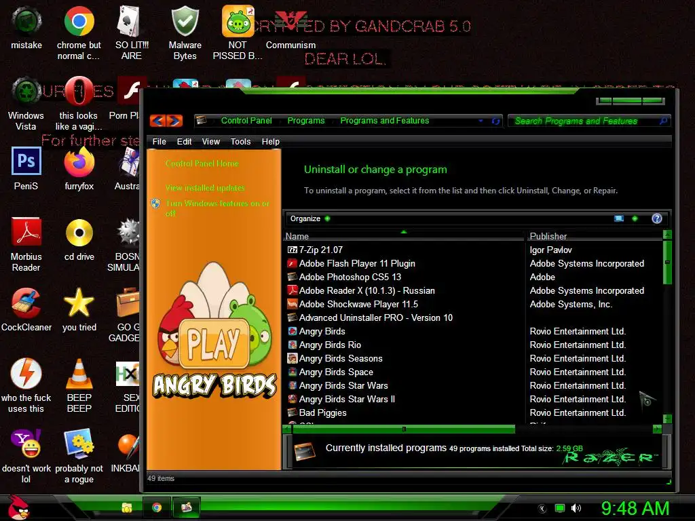
Task: Open the 'probably not a rogue' icon
Action: (79, 457)
